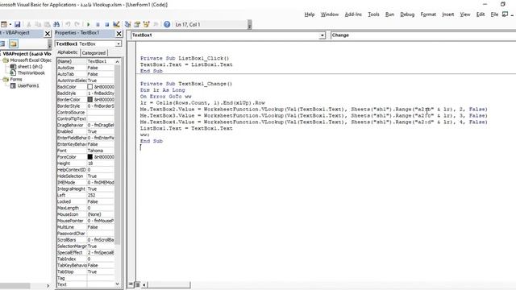Open the Tools menu
This screenshot has height=290, width=516.
373,14
